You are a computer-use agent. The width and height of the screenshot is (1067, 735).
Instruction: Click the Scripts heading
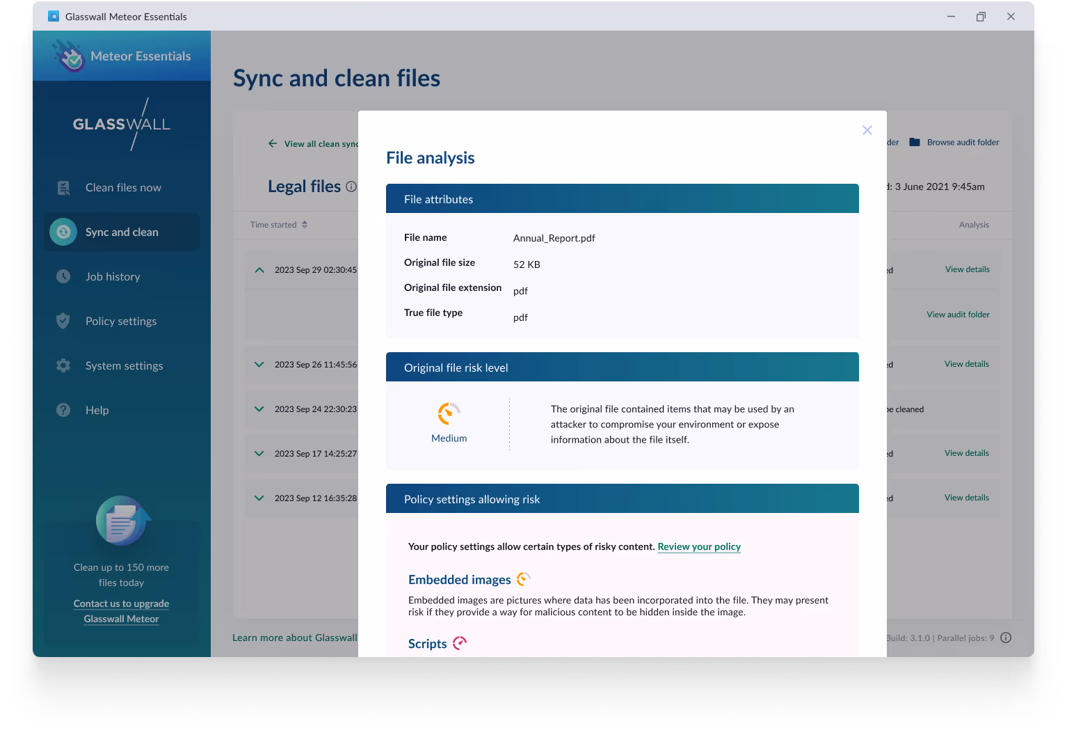click(x=428, y=644)
